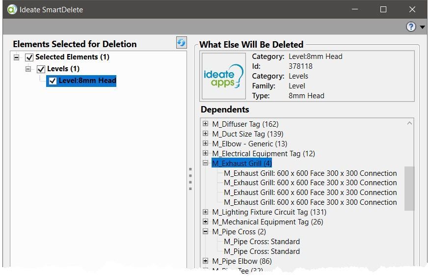This screenshot has height=277, width=430.
Task: Select M_Elbow - Generic (13) row
Action: point(249,144)
